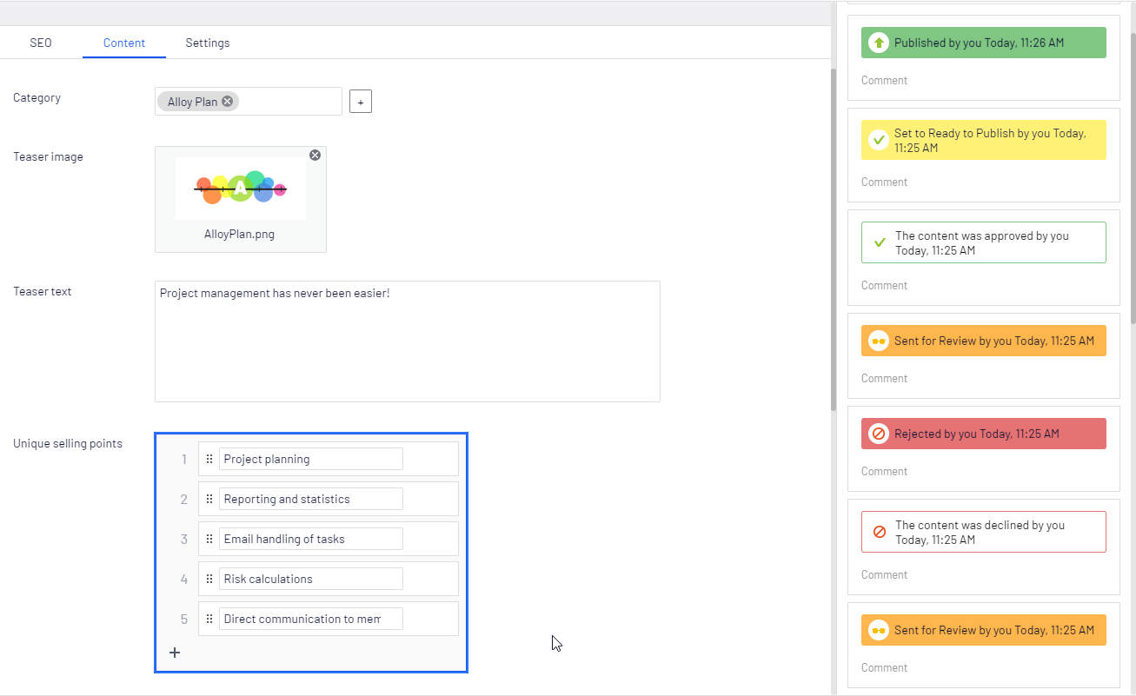Open the Settings tab

[x=208, y=43]
